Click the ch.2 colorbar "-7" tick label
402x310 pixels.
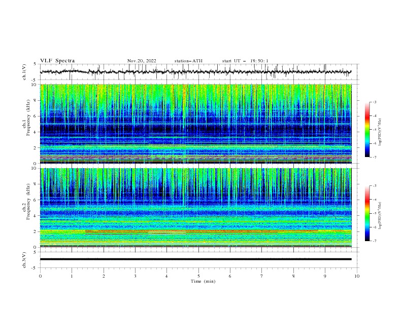click(x=374, y=241)
